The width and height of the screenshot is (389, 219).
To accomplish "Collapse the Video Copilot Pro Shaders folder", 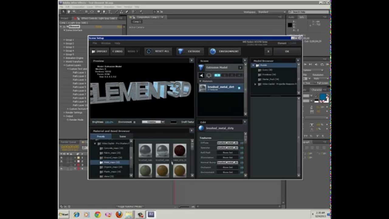I will [95, 144].
